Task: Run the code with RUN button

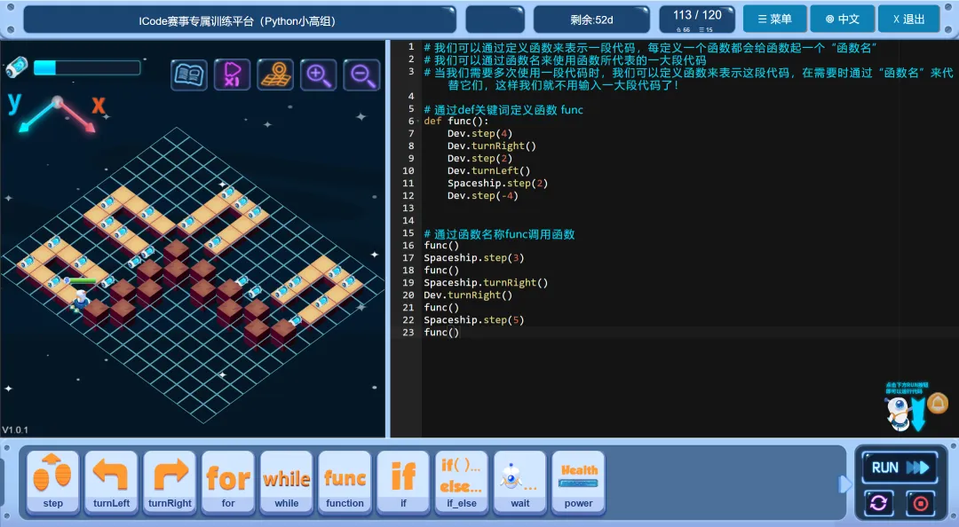Action: pyautogui.click(x=900, y=468)
